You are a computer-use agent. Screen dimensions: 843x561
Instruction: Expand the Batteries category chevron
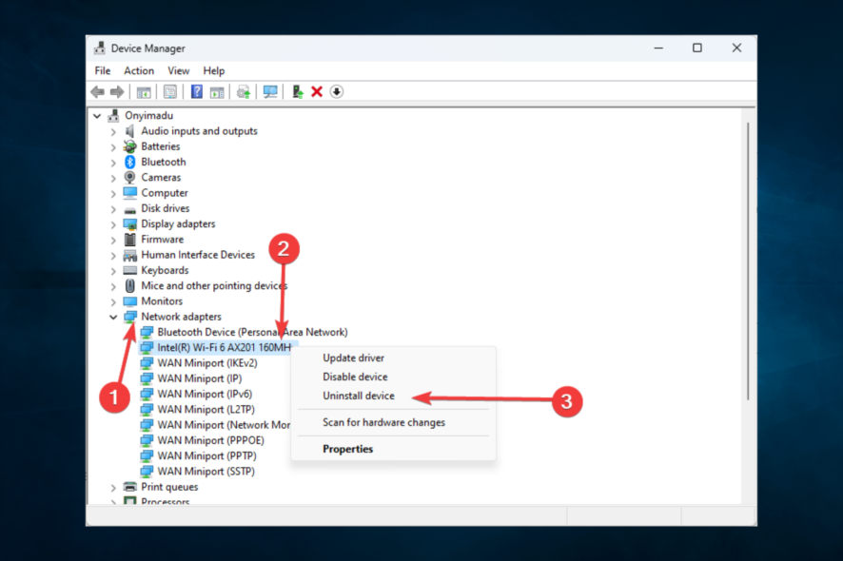click(x=113, y=147)
